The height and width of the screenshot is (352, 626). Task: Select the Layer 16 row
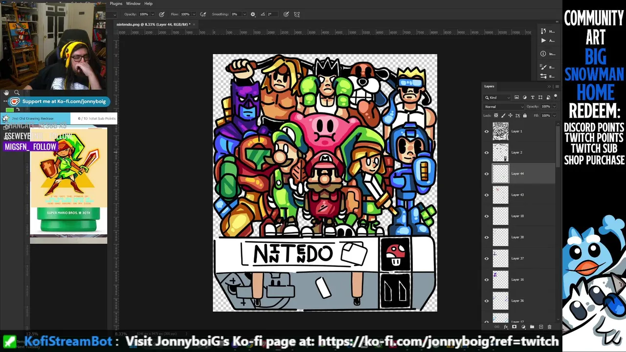[x=519, y=280]
